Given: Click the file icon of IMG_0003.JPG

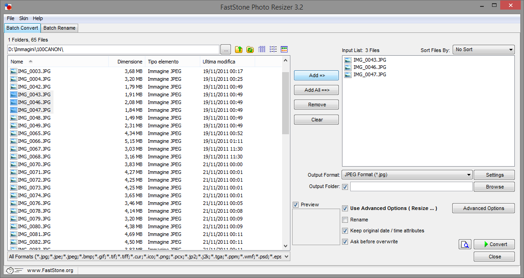Looking at the screenshot, I should 14,71.
